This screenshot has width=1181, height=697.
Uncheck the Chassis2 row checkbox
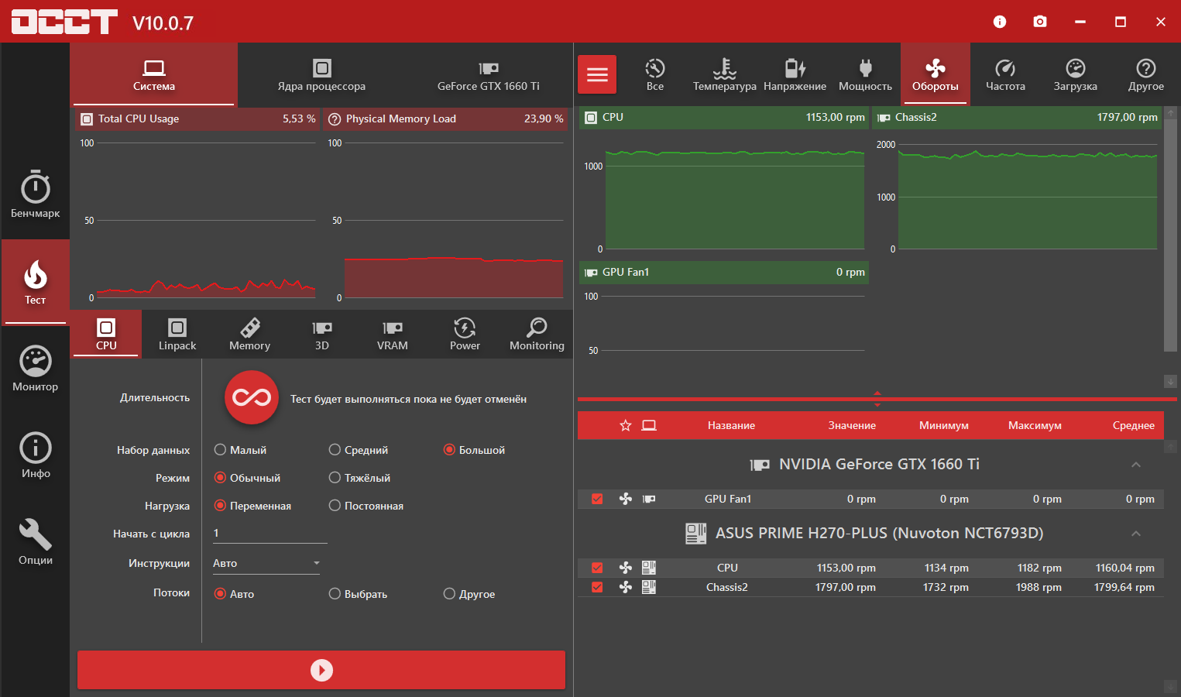tap(597, 587)
